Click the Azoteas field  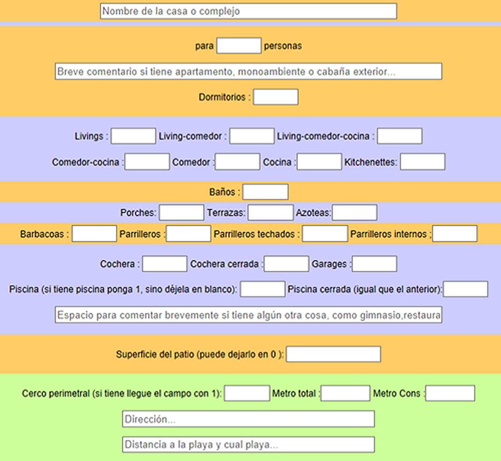point(355,213)
